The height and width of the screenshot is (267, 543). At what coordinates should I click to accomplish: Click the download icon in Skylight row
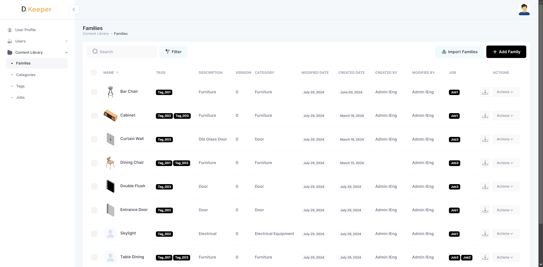click(x=485, y=234)
